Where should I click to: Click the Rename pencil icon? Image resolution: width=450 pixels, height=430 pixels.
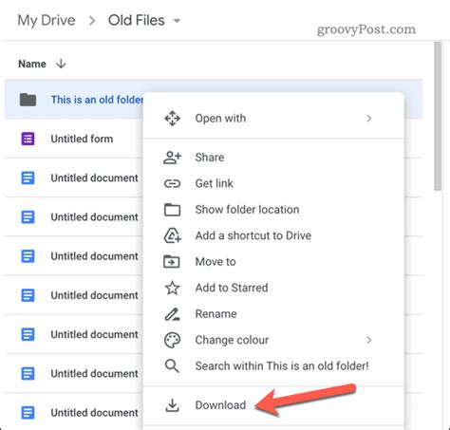pyautogui.click(x=172, y=314)
